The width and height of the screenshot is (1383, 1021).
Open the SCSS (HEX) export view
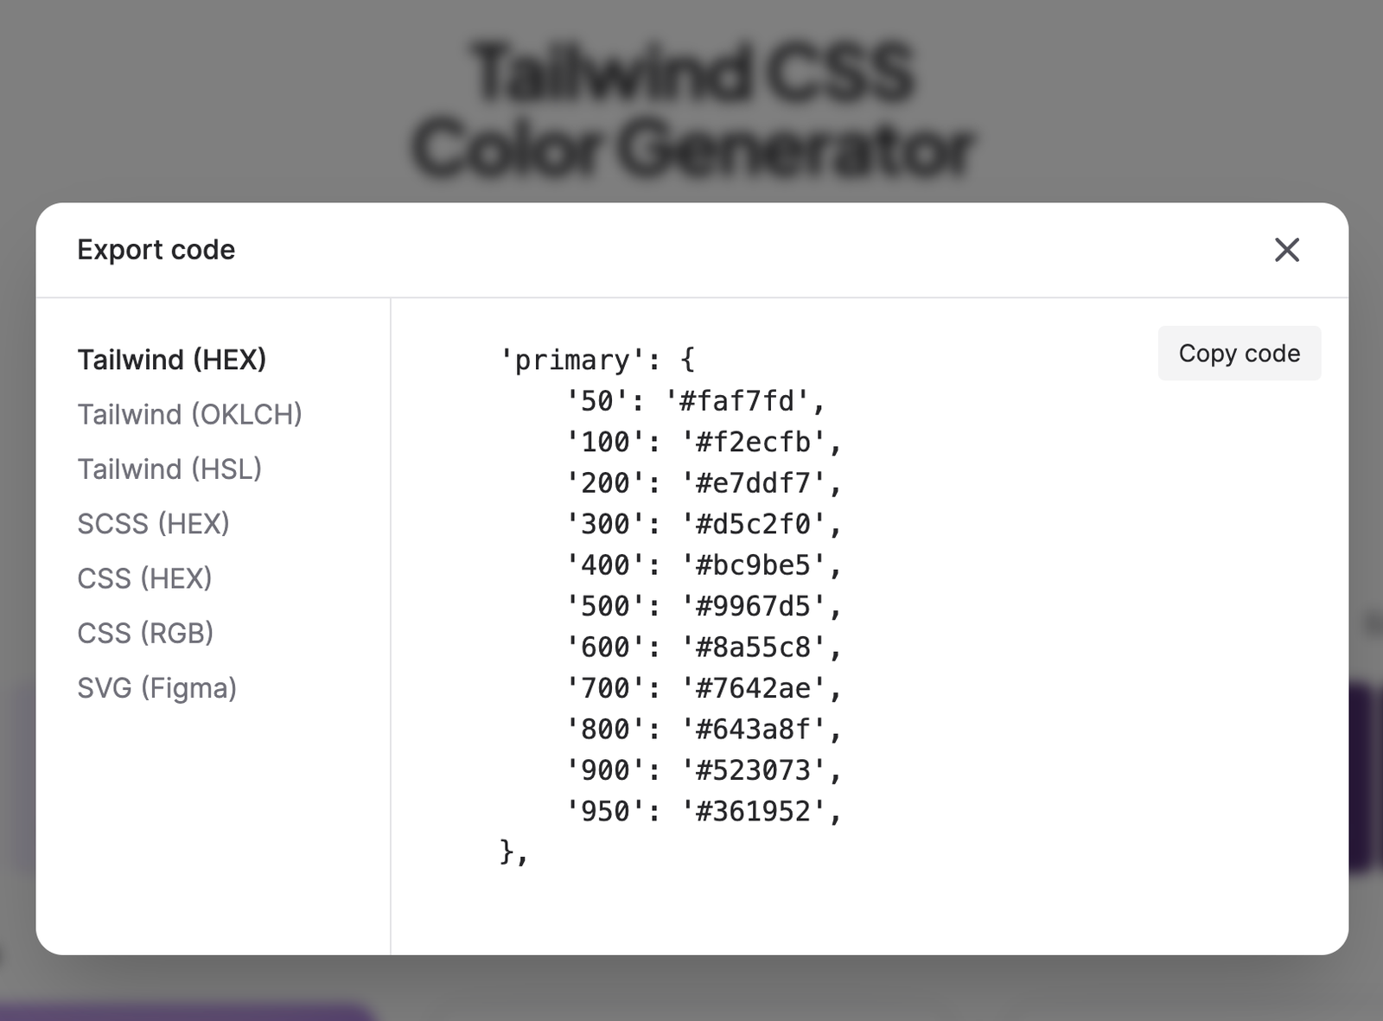coord(154,523)
